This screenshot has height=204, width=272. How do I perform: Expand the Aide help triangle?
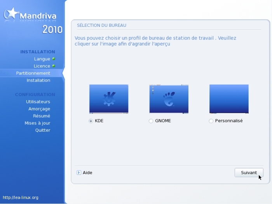click(79, 173)
